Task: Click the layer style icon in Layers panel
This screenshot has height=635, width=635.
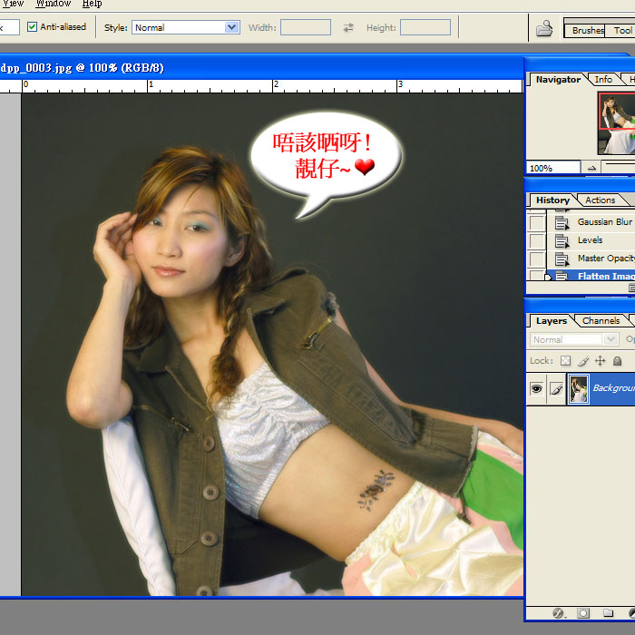Action: click(559, 614)
